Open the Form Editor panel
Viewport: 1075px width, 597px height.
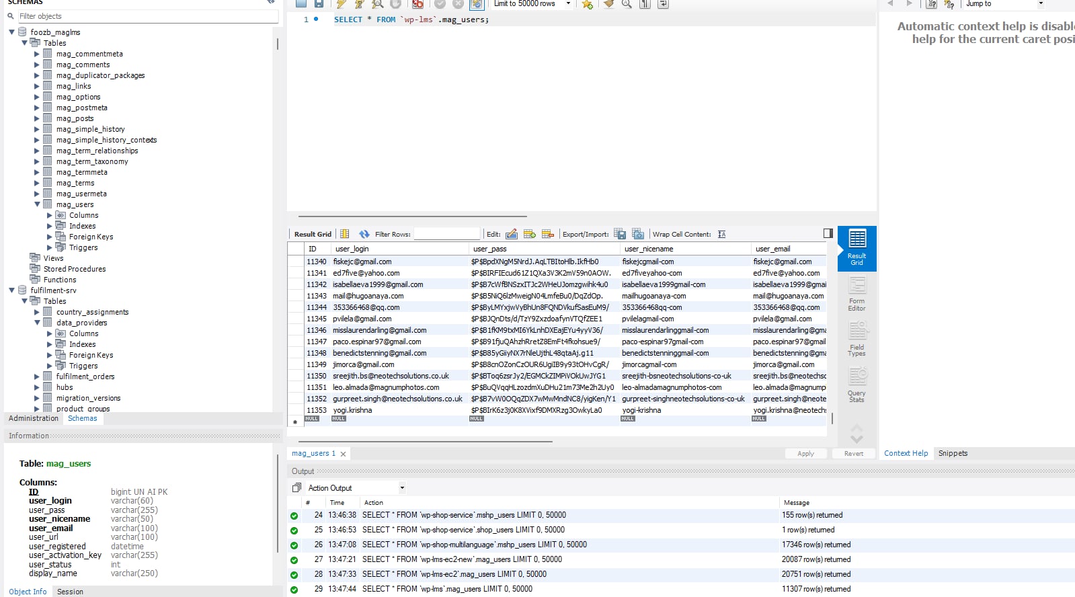[857, 294]
